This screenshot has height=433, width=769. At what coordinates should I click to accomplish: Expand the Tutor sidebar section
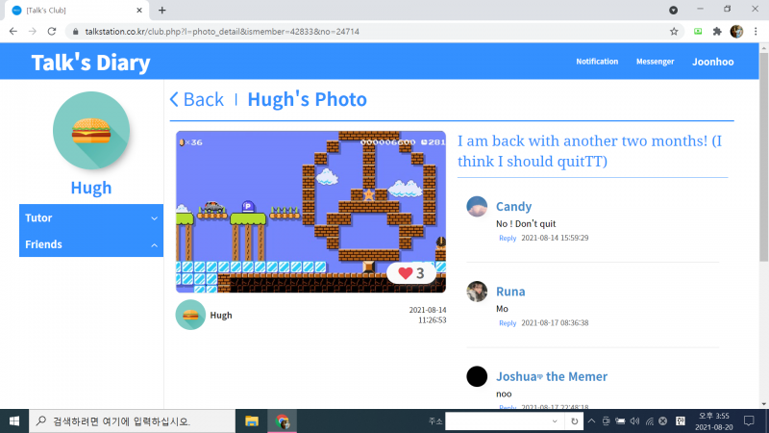coord(91,218)
